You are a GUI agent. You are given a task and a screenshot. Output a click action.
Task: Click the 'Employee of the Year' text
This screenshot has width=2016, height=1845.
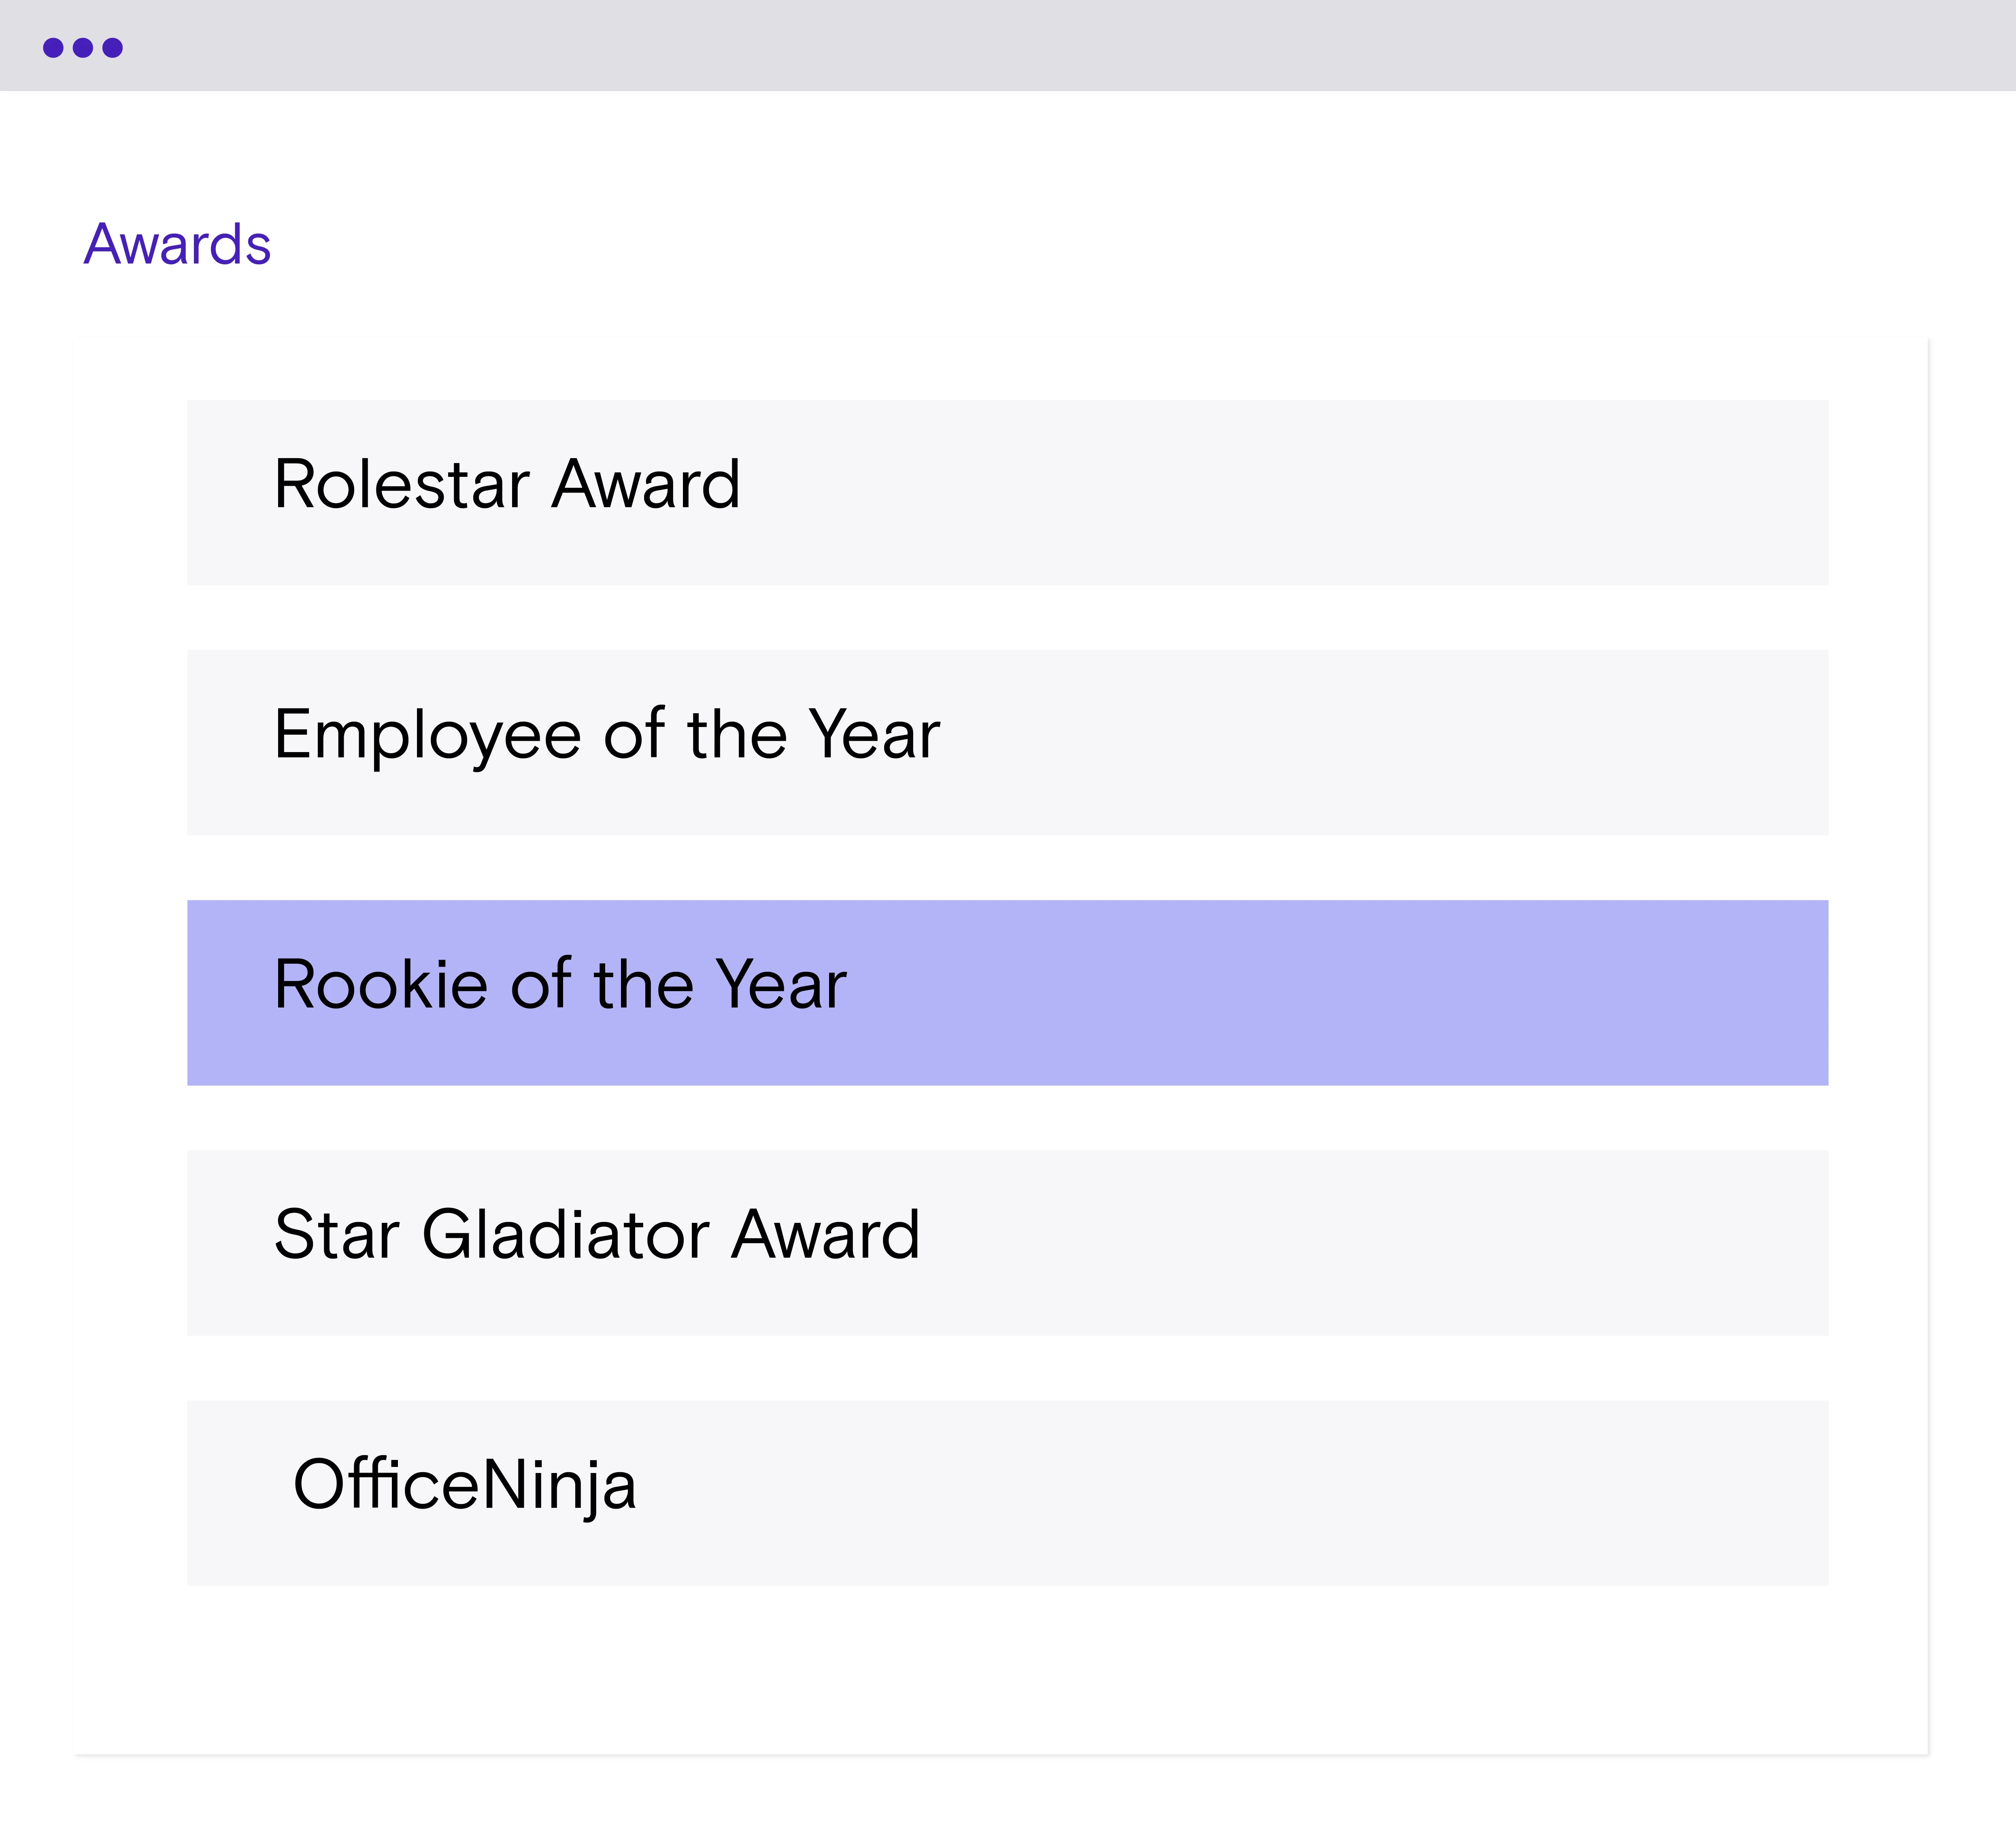[x=607, y=736]
